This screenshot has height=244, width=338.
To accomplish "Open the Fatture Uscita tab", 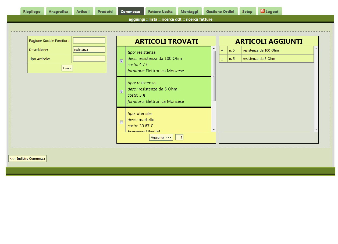I will 161,11.
